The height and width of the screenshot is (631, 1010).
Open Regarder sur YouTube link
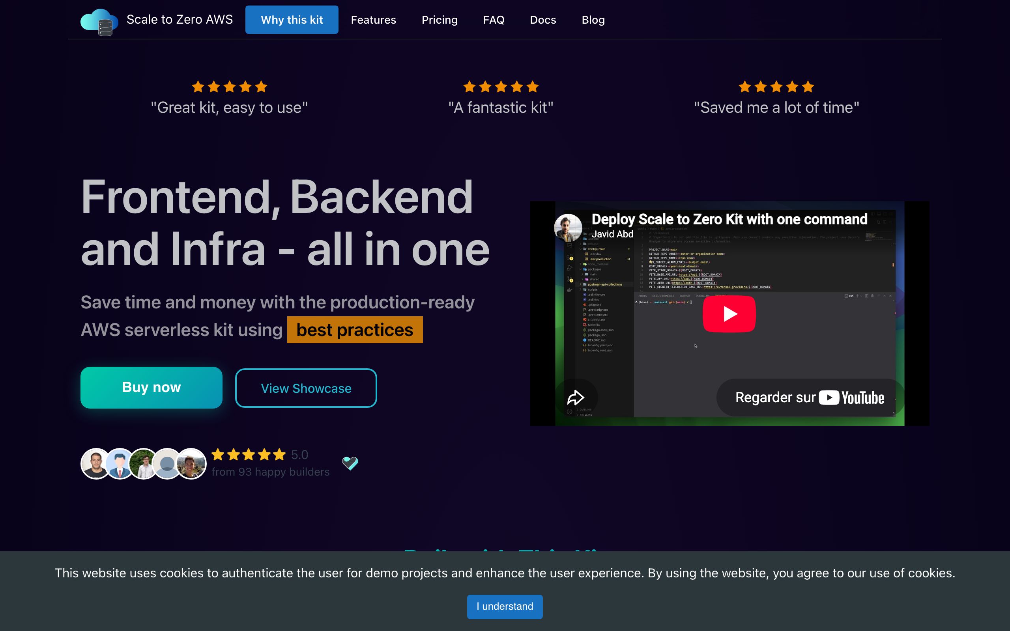point(810,397)
